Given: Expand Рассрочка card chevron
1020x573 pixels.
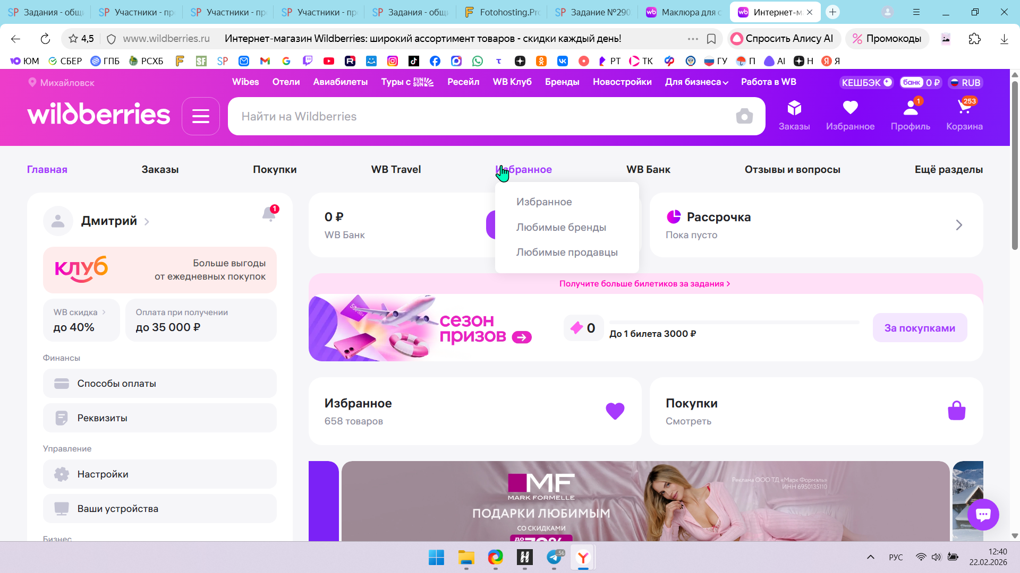Looking at the screenshot, I should 959,225.
